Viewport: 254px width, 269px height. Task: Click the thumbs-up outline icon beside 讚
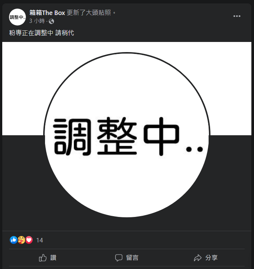point(43,258)
